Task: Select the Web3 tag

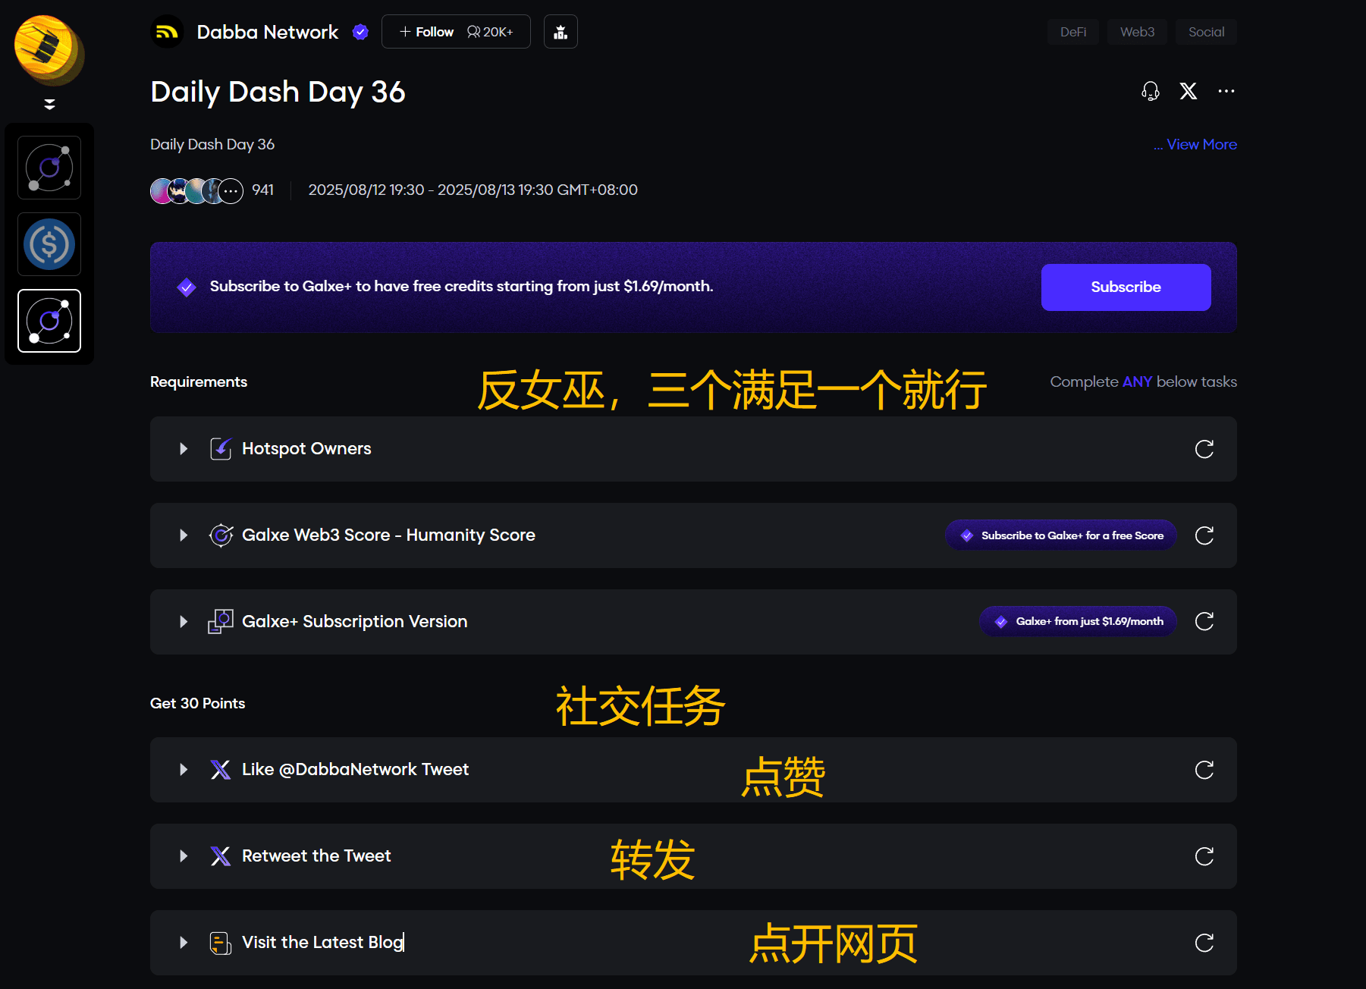Action: click(1137, 32)
